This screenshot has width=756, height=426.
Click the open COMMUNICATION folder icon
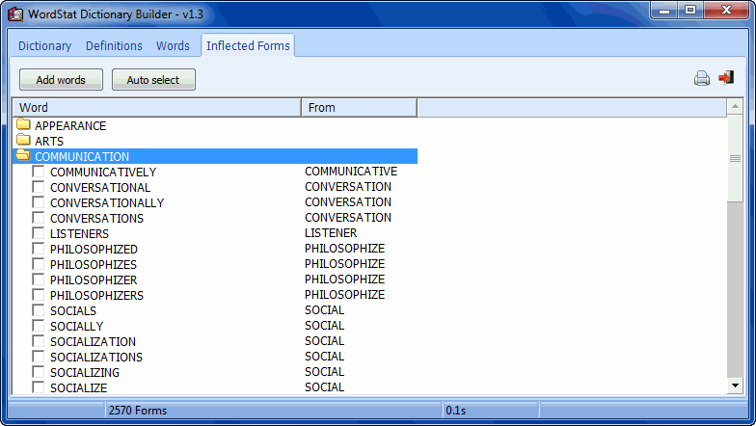[23, 156]
